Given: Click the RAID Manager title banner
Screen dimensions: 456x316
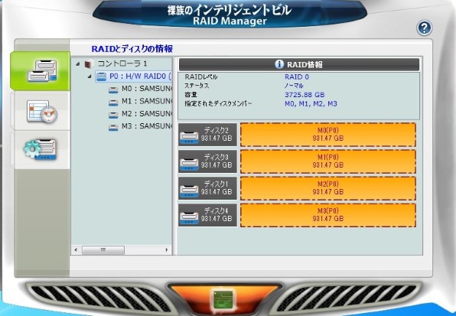Looking at the screenshot, I should (x=230, y=15).
